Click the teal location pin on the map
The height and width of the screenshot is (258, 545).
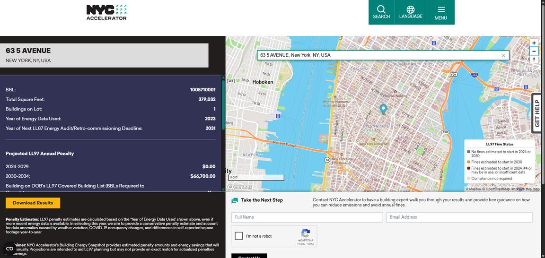click(x=383, y=109)
